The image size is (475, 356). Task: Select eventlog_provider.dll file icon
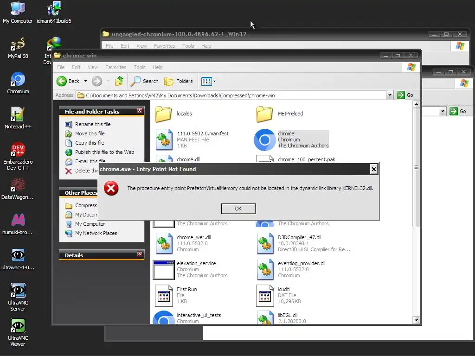265,269
